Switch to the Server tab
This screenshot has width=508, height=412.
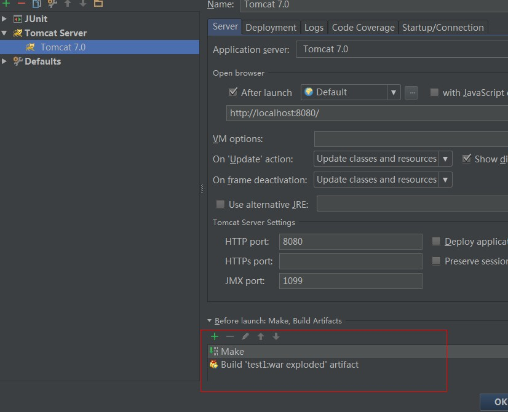(x=225, y=27)
